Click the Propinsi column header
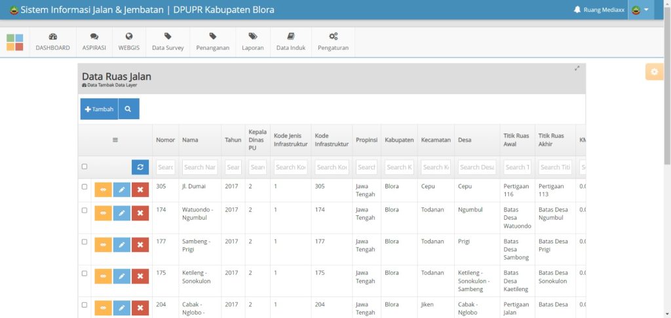 (366, 140)
